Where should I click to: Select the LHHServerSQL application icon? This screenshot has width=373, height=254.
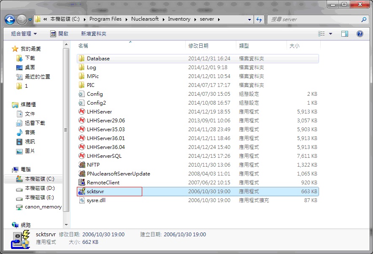coord(81,156)
